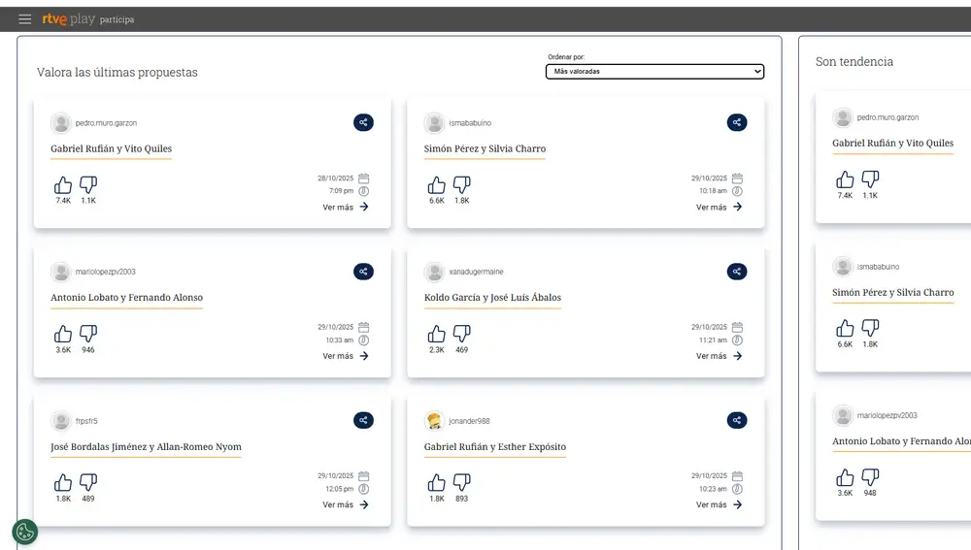Share the José Bordalas Jiménez proposal
The height and width of the screenshot is (550, 971).
tap(363, 420)
